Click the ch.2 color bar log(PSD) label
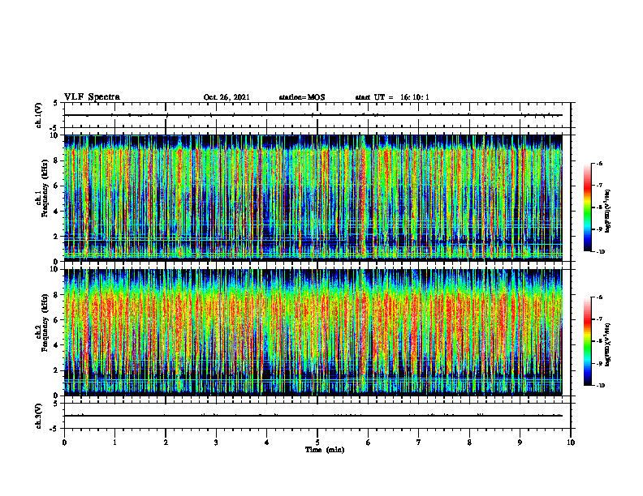The width and height of the screenshot is (643, 496). [608, 344]
